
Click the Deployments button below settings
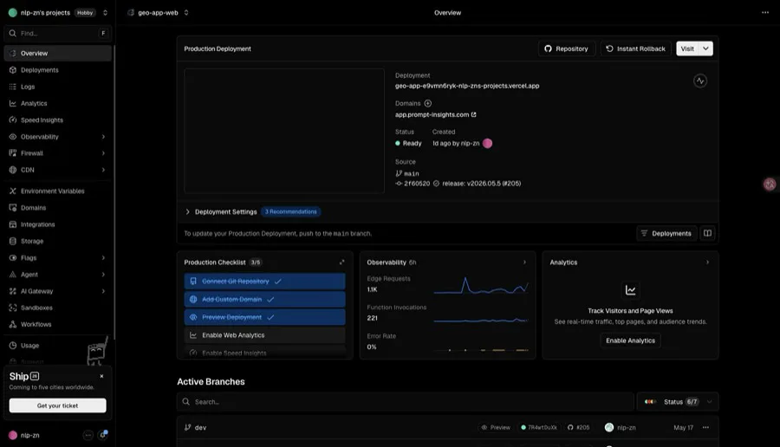(666, 233)
